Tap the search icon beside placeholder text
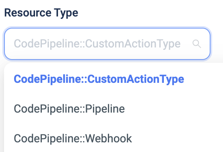This screenshot has height=152, width=223. (x=197, y=44)
